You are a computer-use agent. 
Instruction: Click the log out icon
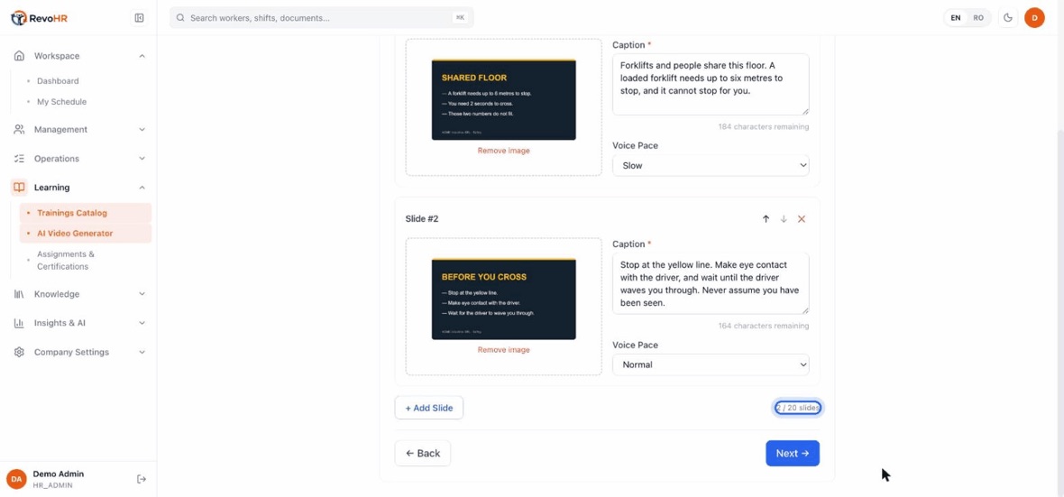(x=142, y=479)
